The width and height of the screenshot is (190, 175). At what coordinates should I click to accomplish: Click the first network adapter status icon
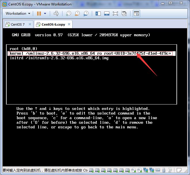tap(146, 170)
